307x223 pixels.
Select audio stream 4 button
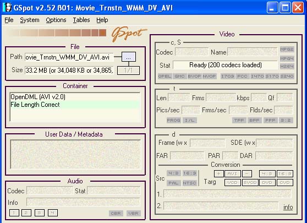[x=53, y=213]
